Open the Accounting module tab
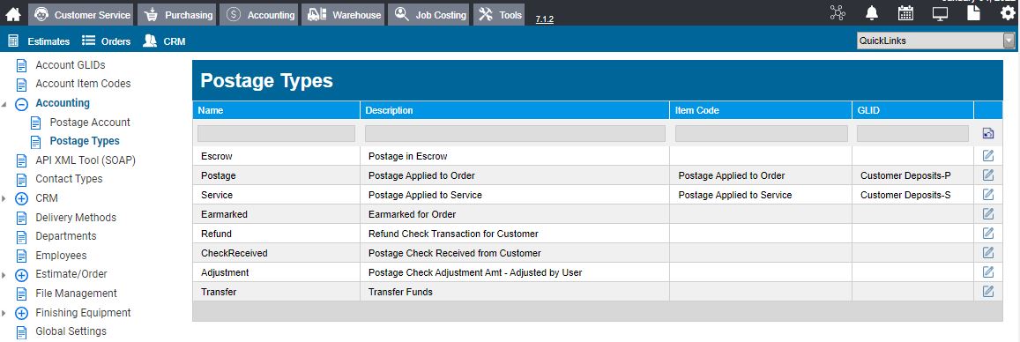The image size is (1020, 342). (x=259, y=14)
